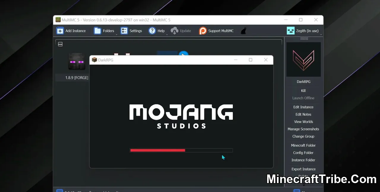Image resolution: width=380 pixels, height=192 pixels.
Task: Open Edit Notes
Action: click(303, 114)
